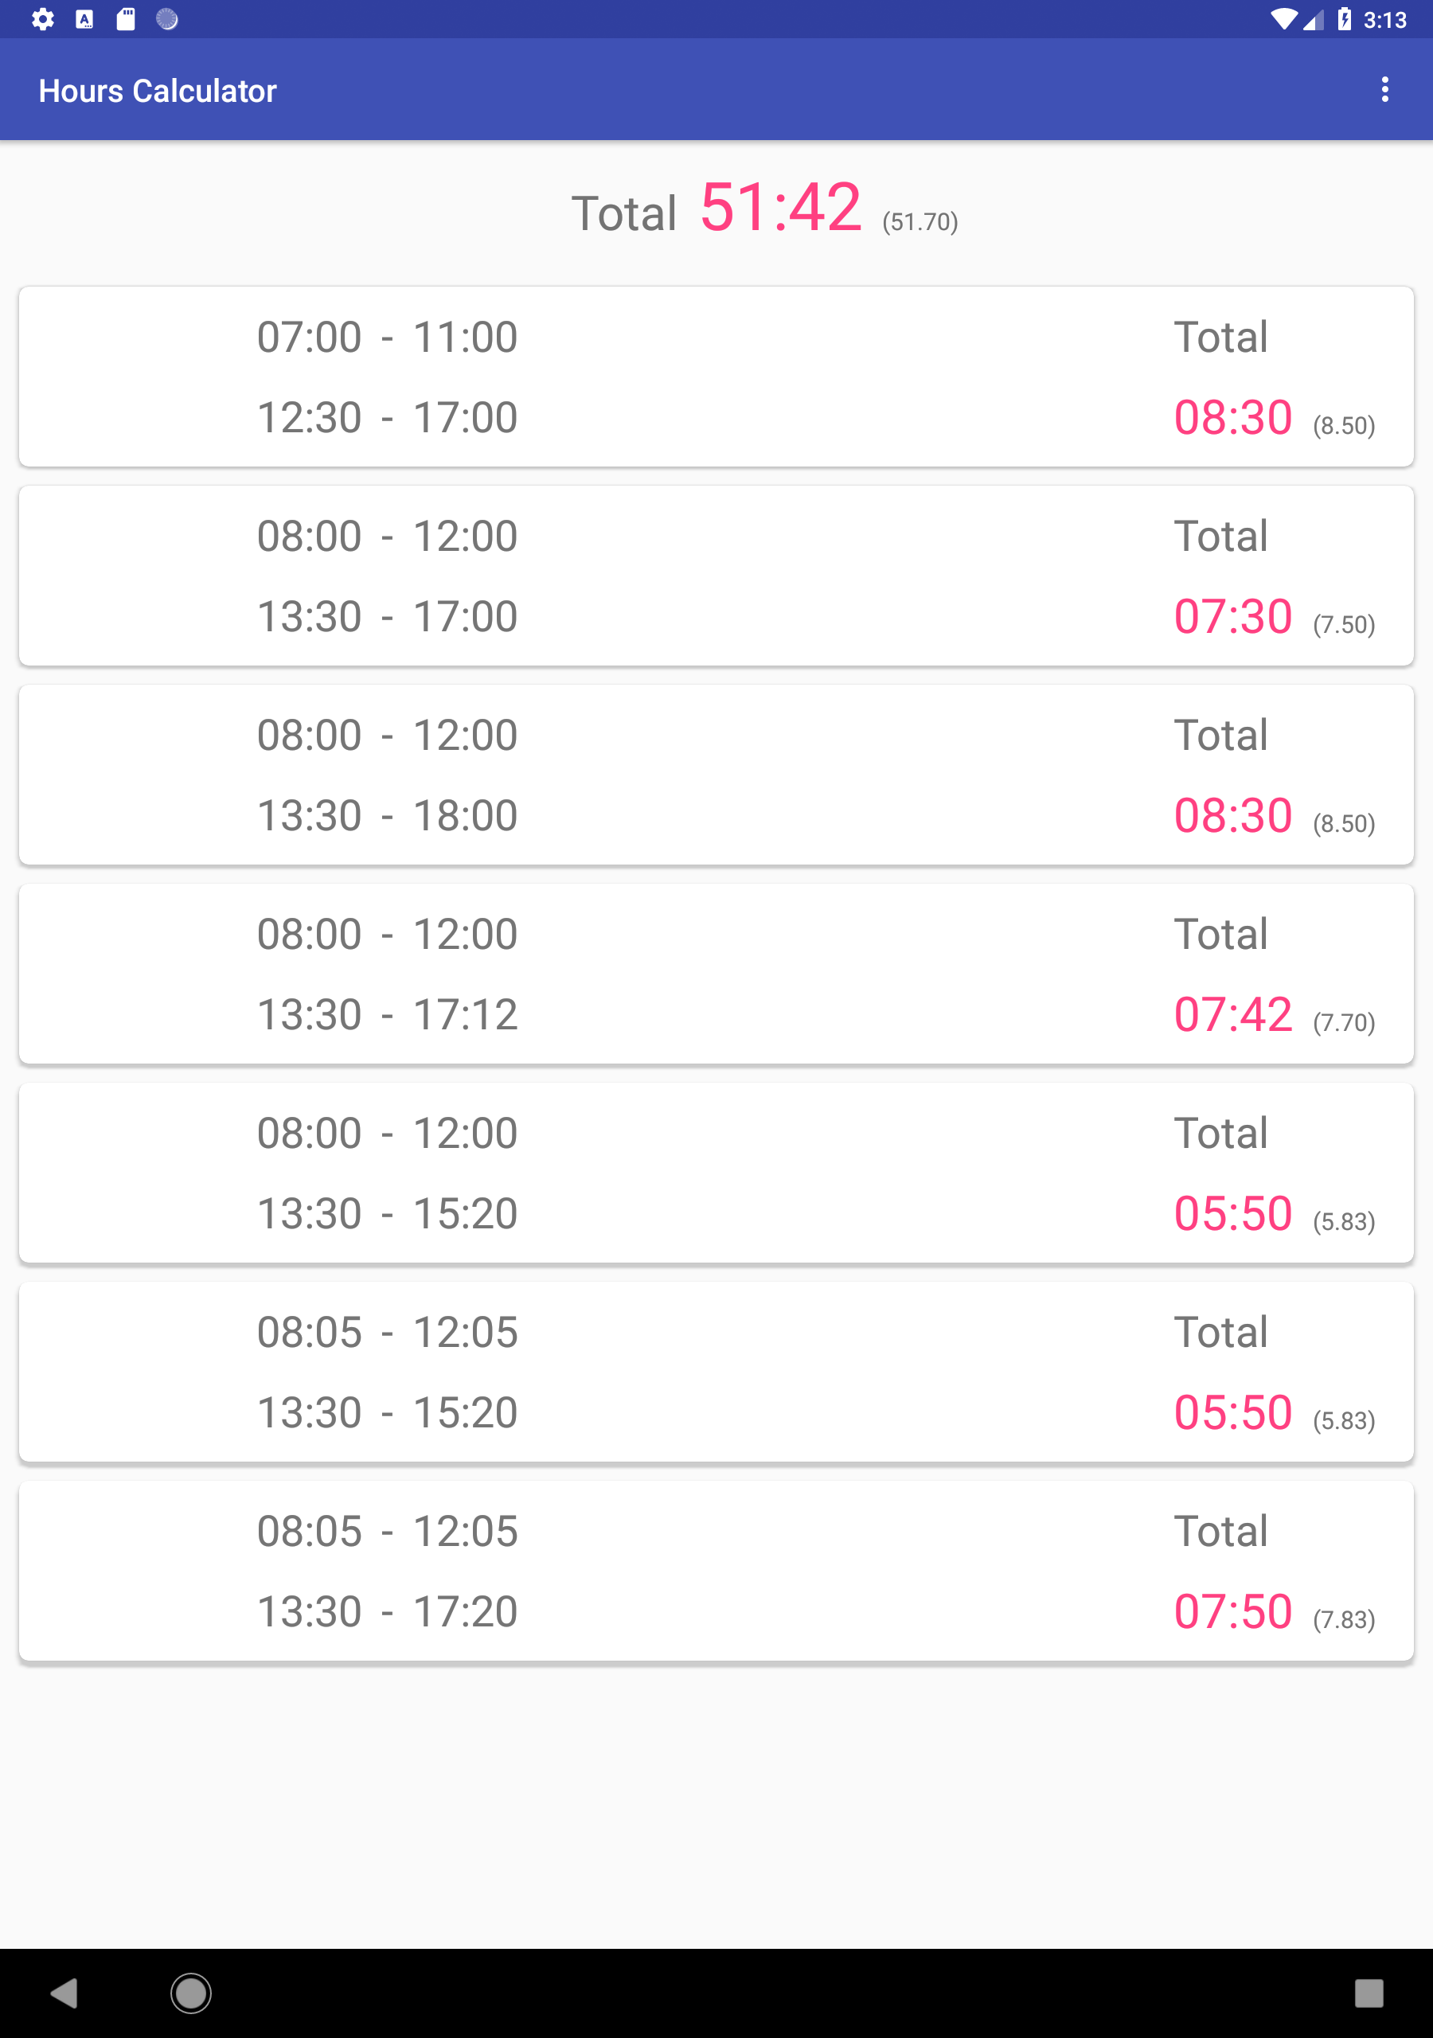1433x2038 pixels.
Task: Edit the 17:20 end time
Action: coord(465,1611)
